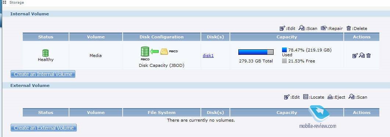
Task: Click the 78.47% (219.19 GB) used text
Action: (x=310, y=50)
